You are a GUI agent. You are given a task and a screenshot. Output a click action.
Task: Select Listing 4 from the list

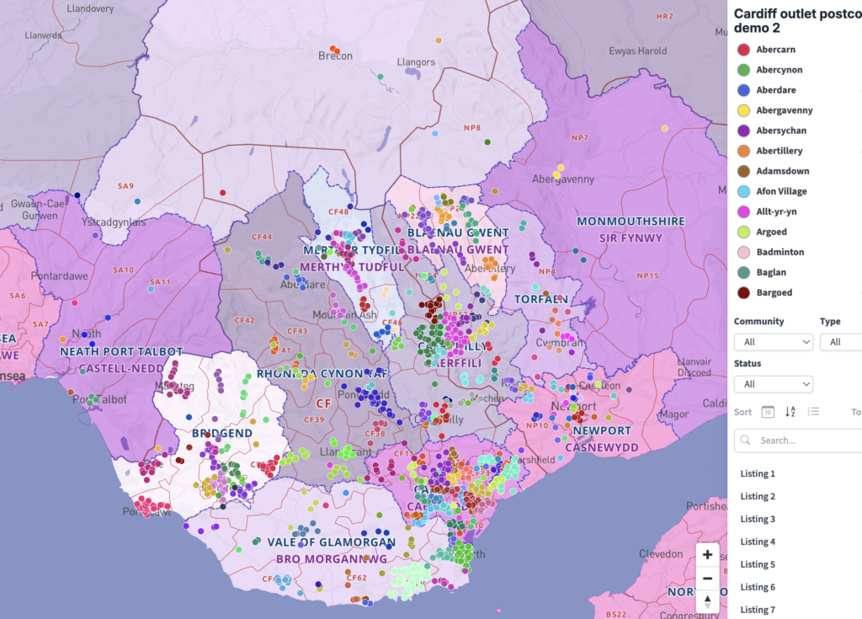(758, 542)
